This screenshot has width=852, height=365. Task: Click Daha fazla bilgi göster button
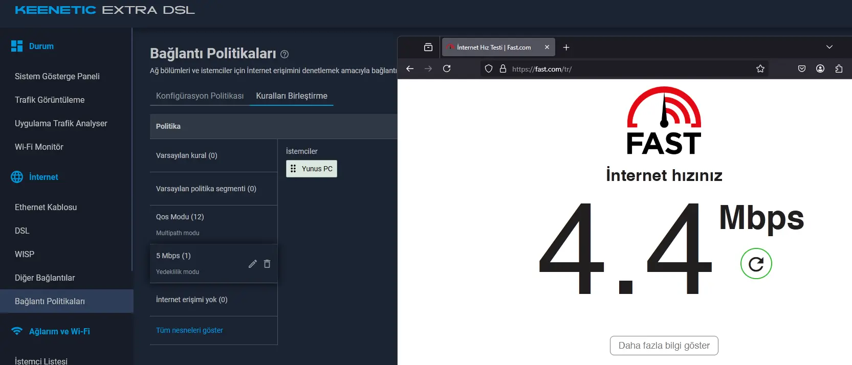664,346
